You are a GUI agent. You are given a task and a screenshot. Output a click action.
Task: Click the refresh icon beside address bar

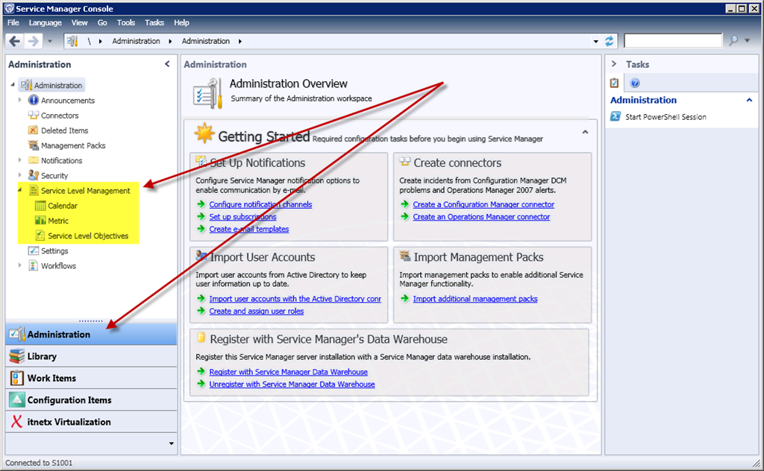click(x=610, y=41)
